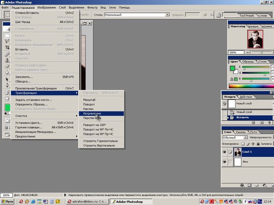Choose Отразить Горизонтально
The width and height of the screenshot is (274, 205).
click(101, 141)
